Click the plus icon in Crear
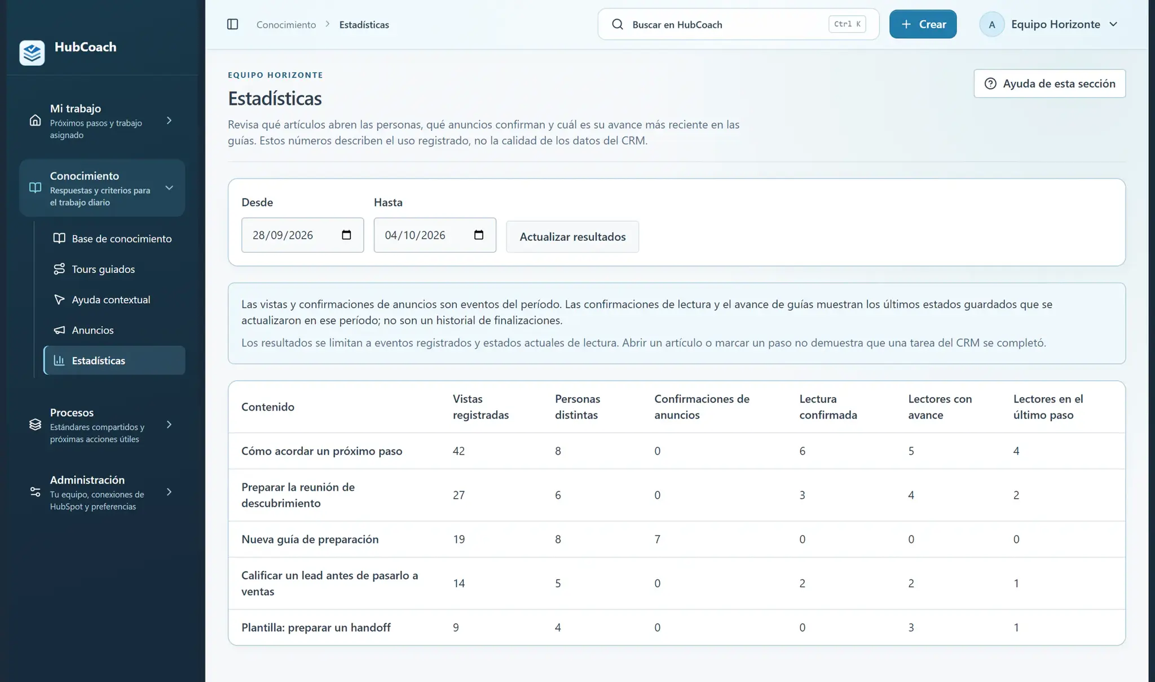Viewport: 1155px width, 682px height. click(x=906, y=24)
